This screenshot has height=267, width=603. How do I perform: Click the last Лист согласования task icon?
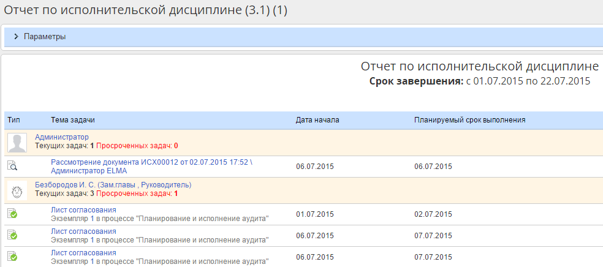(12, 257)
